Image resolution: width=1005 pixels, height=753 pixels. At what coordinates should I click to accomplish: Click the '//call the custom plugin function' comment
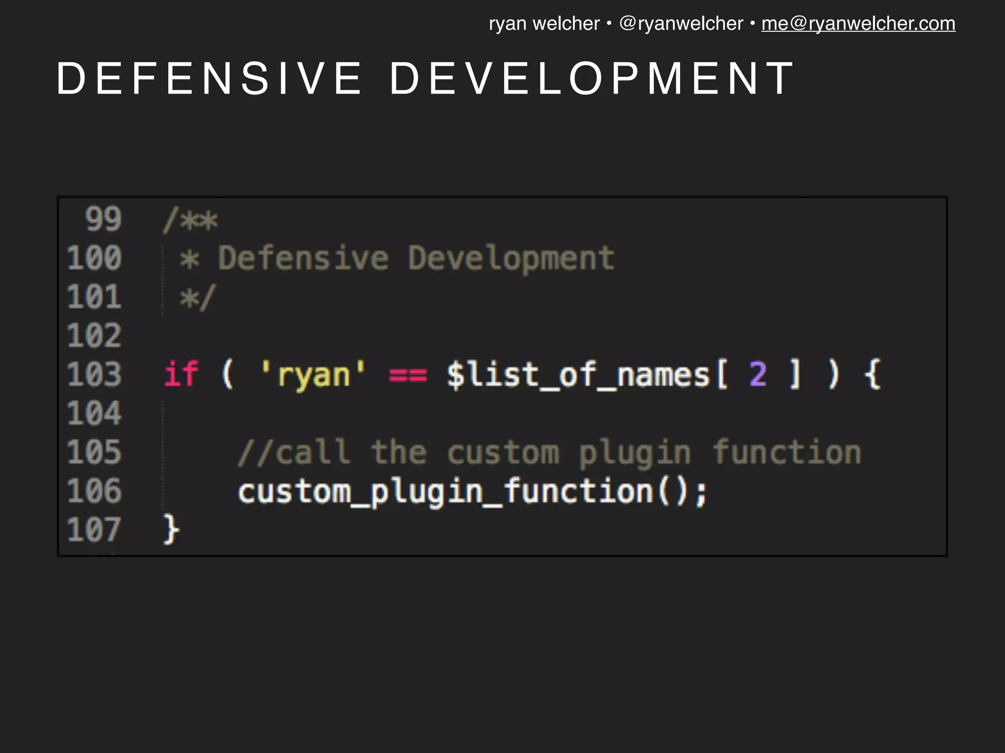coord(550,452)
